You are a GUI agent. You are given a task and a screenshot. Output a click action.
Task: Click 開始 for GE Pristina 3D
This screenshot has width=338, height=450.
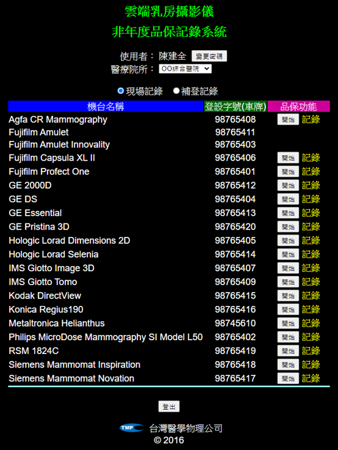point(288,227)
